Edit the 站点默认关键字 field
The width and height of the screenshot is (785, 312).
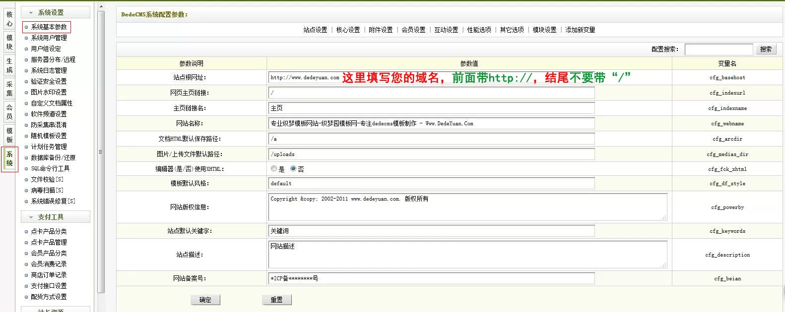click(431, 231)
